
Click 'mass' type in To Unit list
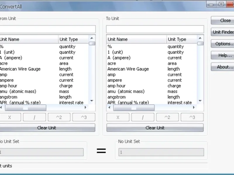coord(172,91)
